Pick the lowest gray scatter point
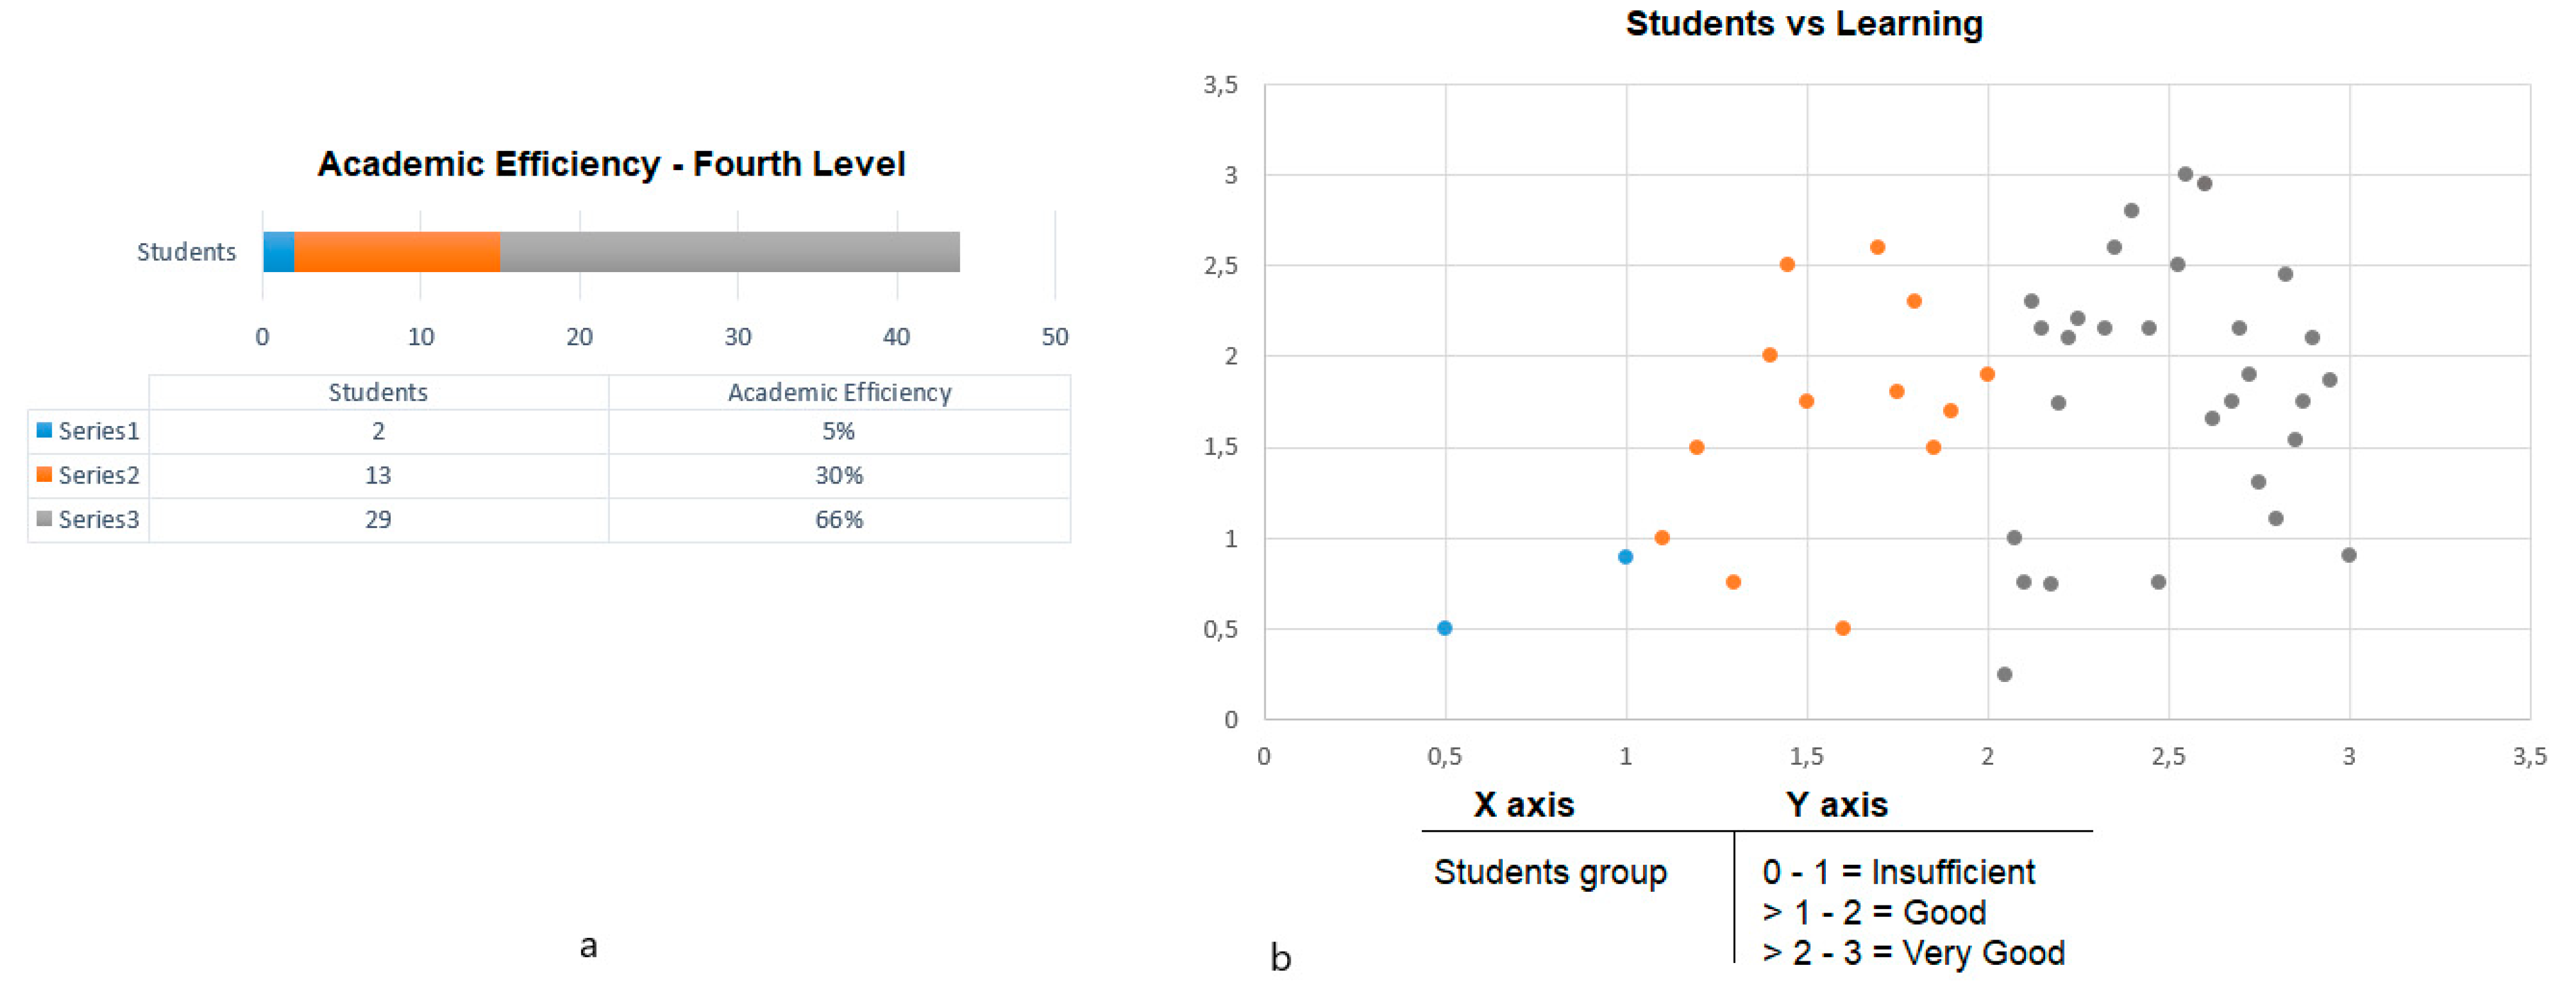The height and width of the screenshot is (987, 2576). point(2004,674)
